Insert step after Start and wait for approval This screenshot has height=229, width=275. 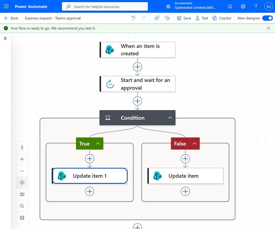coord(137,101)
